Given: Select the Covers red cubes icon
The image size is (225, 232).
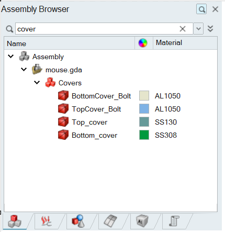Looking at the screenshot, I should tap(50, 82).
